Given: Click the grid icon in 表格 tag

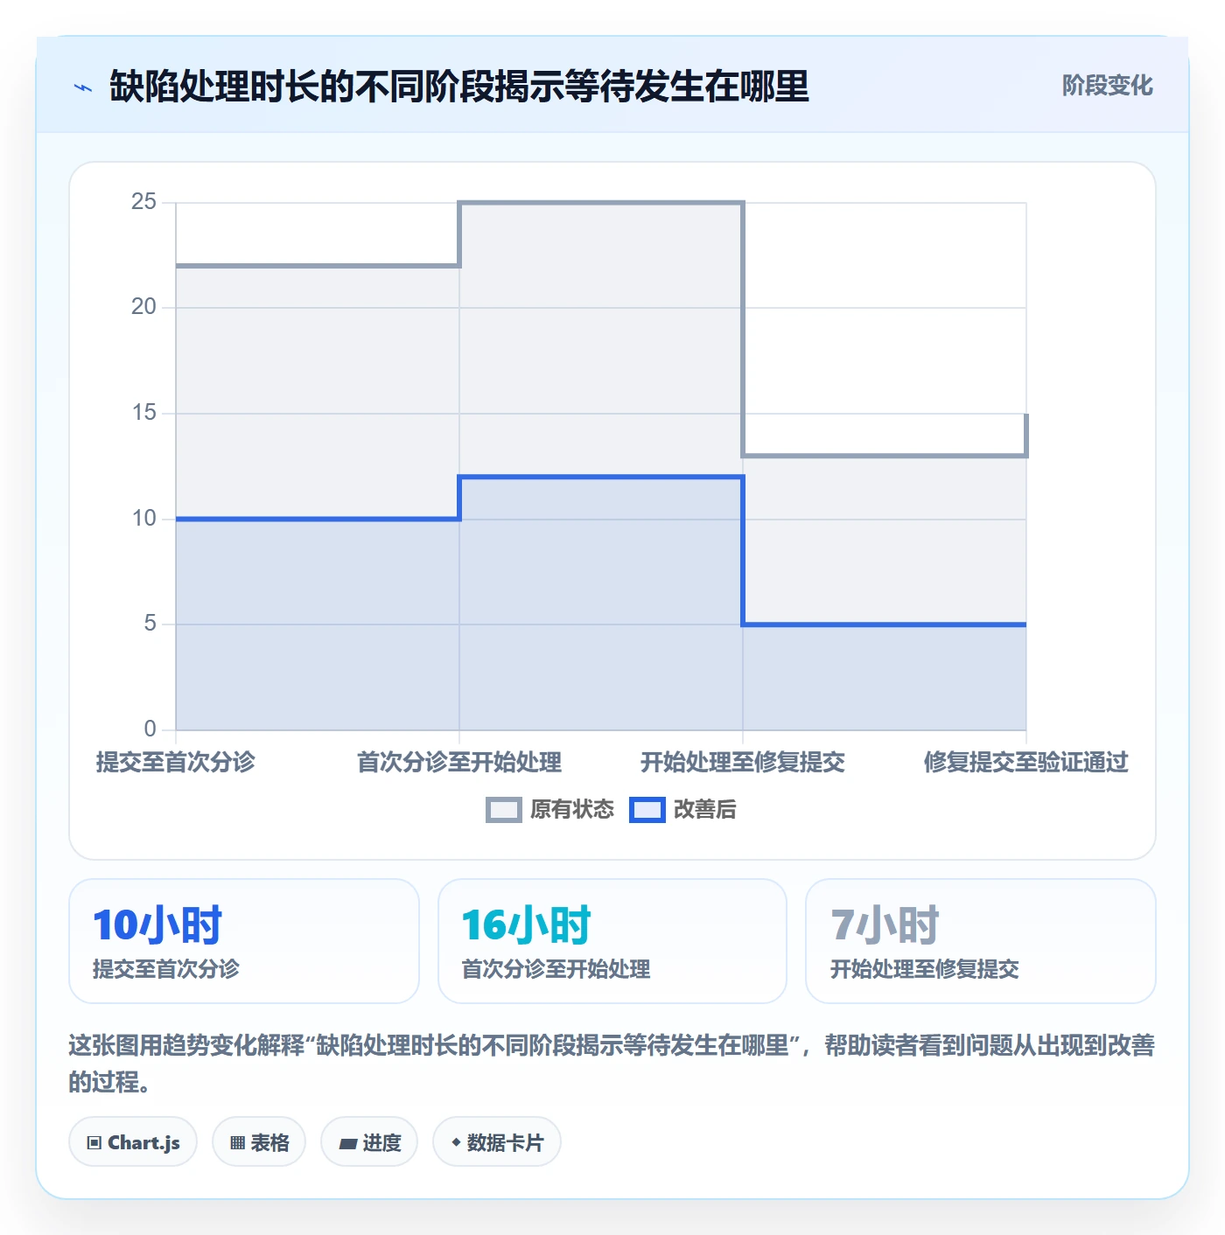Looking at the screenshot, I should tap(237, 1143).
